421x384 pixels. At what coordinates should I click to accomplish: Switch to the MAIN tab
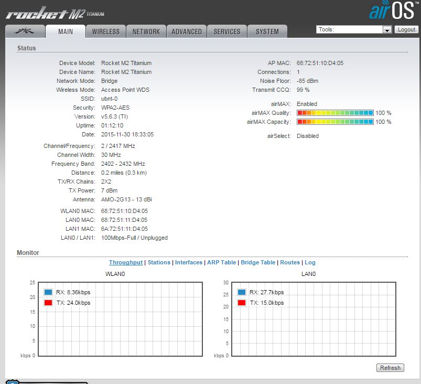66,31
